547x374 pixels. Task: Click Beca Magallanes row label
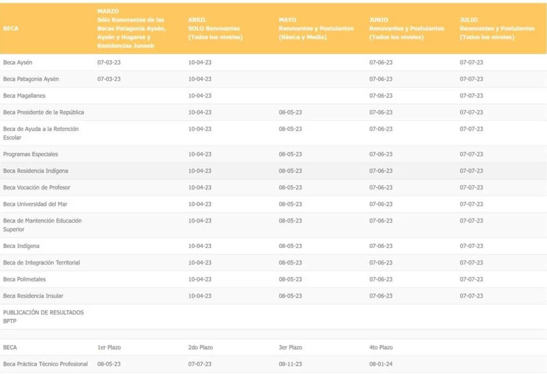click(24, 96)
